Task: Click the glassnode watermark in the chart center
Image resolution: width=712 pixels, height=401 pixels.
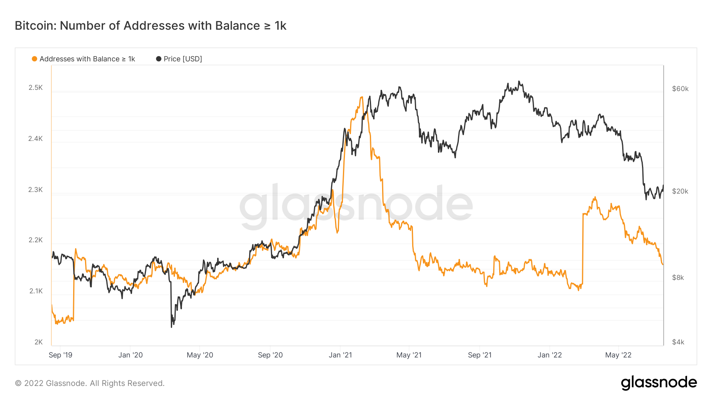Action: pyautogui.click(x=356, y=206)
